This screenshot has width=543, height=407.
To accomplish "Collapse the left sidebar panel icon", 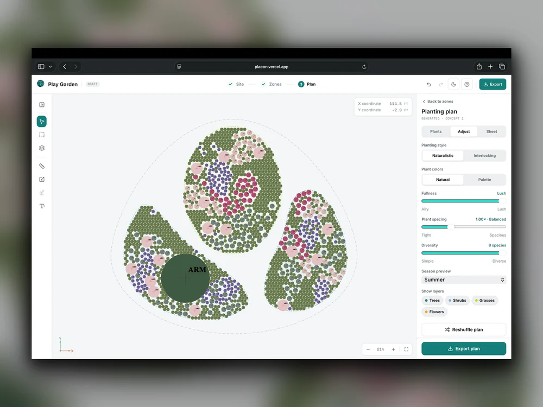I will click(x=42, y=105).
